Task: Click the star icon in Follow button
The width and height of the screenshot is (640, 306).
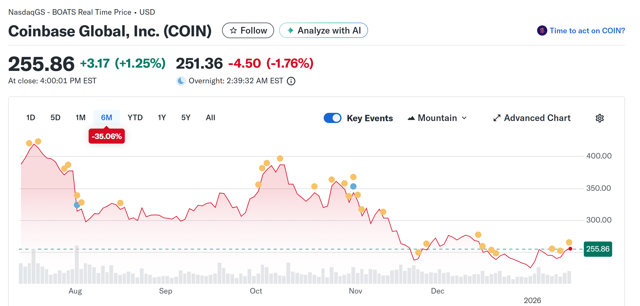Action: [x=233, y=30]
